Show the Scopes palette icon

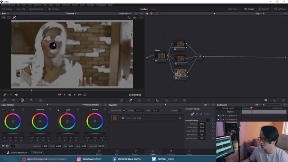[x=274, y=100]
